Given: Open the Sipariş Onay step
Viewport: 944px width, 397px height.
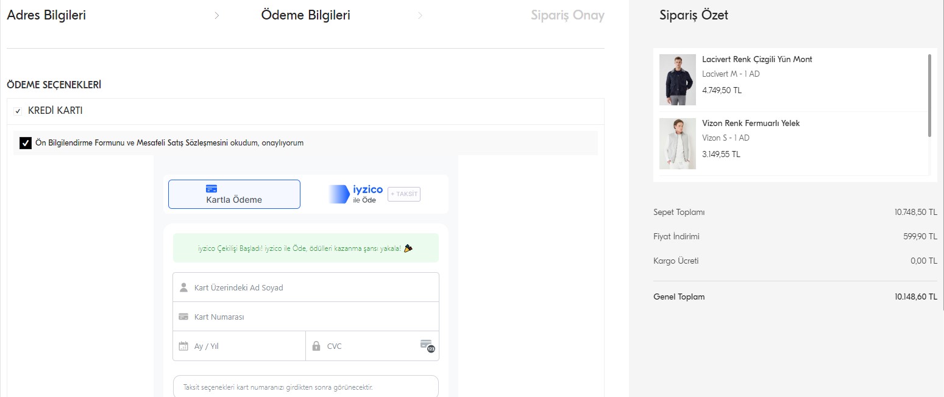Looking at the screenshot, I should click(567, 16).
